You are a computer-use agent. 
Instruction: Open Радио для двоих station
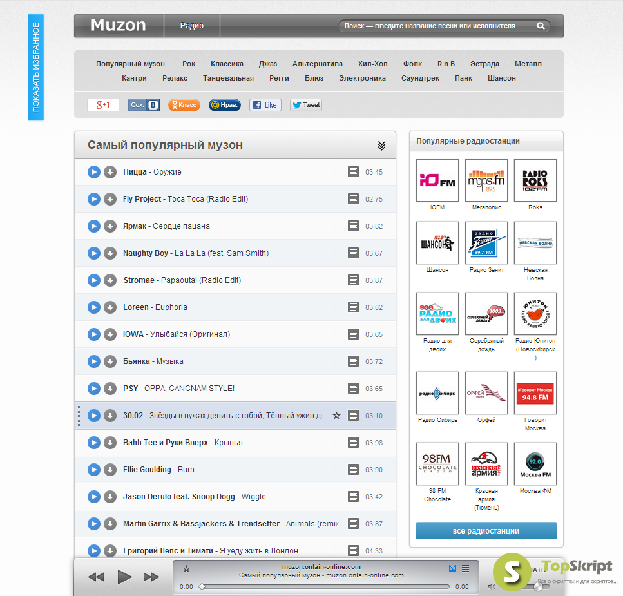(x=437, y=314)
